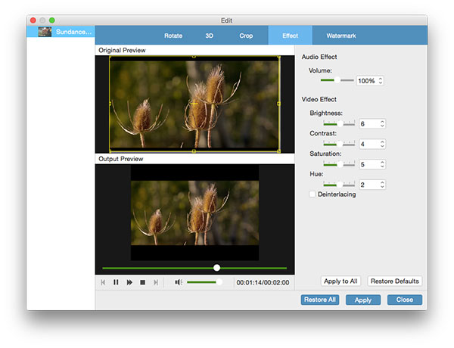Click the video seek bar handle
Screen dimensions: 454x348
(x=216, y=268)
